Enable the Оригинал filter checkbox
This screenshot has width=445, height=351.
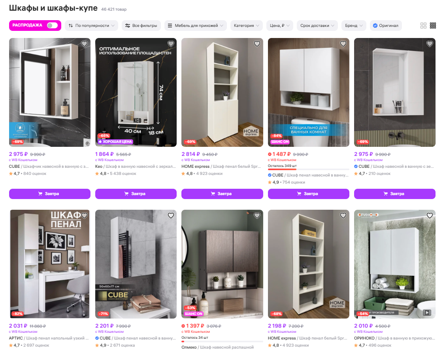[x=386, y=26]
